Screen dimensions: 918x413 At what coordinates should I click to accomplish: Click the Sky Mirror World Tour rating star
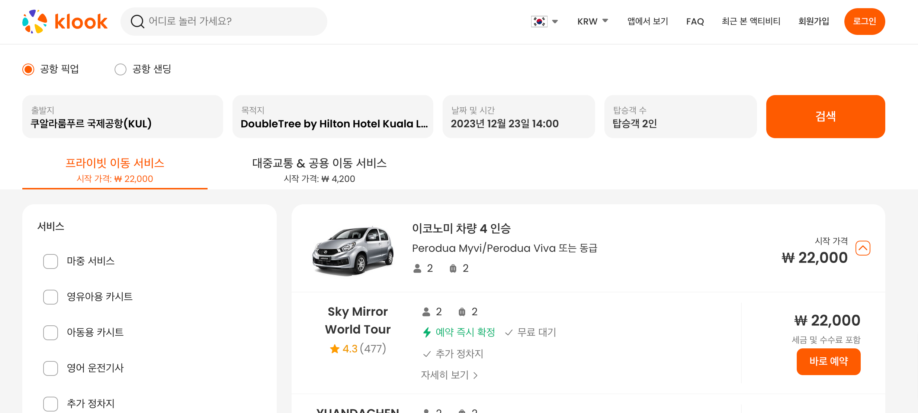point(335,349)
